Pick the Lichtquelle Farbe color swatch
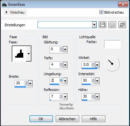 coord(112,44)
